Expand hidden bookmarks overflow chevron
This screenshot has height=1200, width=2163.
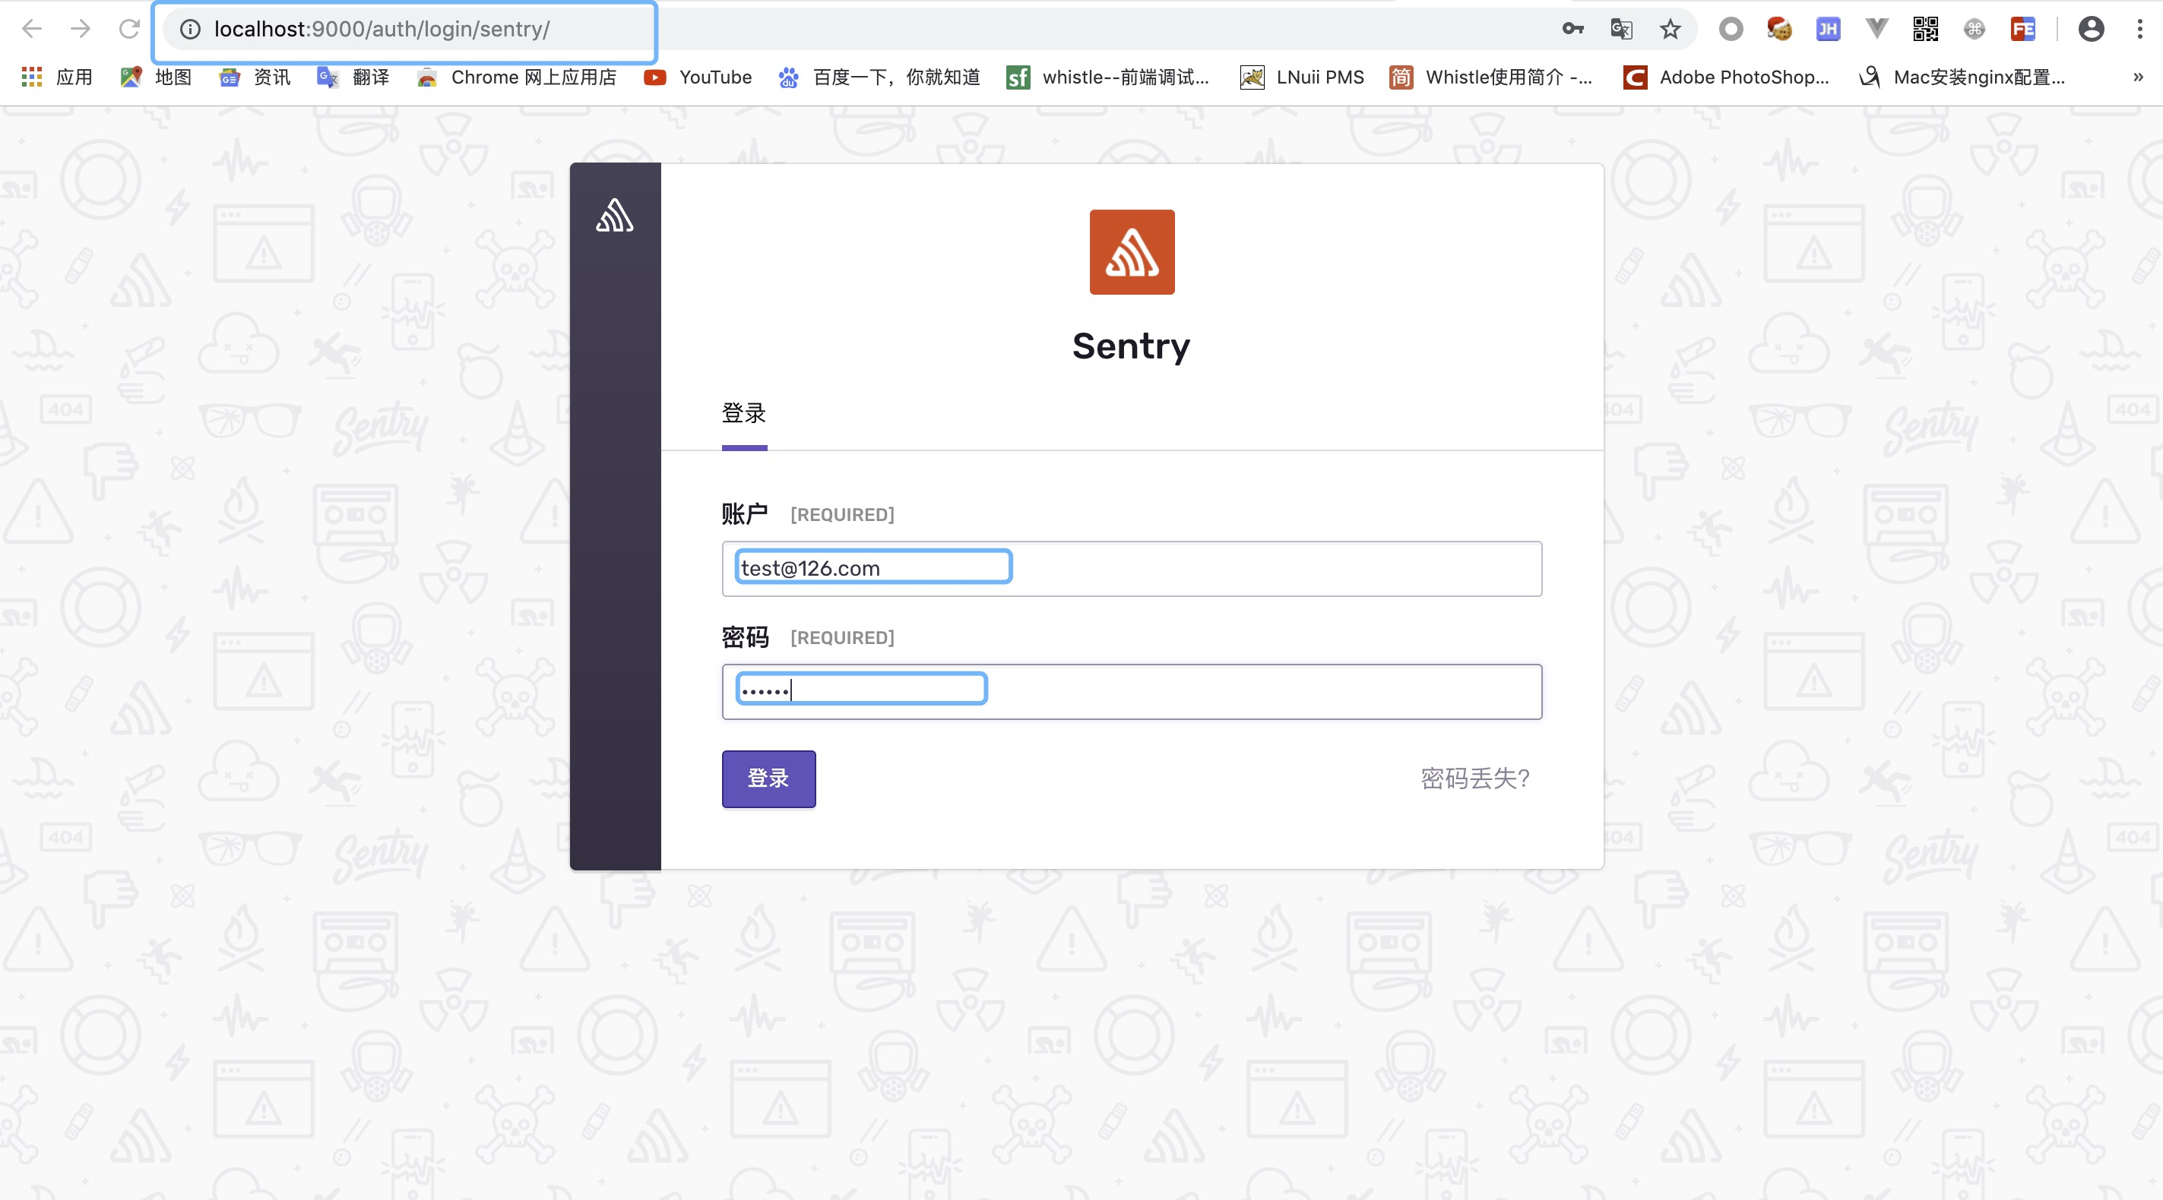(2138, 77)
